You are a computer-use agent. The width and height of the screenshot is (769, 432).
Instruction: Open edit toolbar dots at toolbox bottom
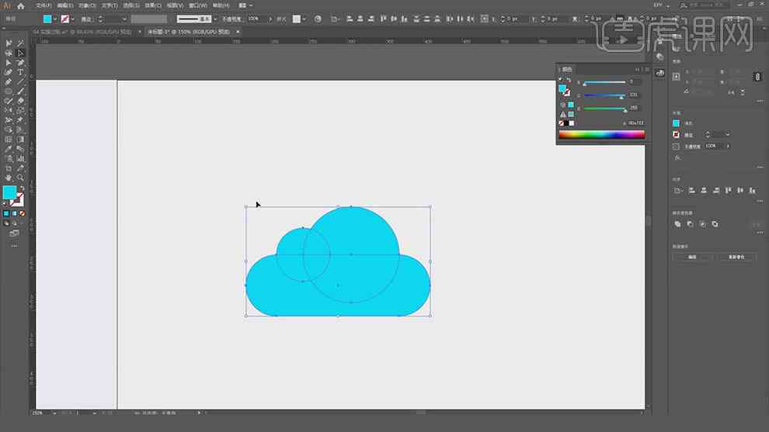pos(14,246)
